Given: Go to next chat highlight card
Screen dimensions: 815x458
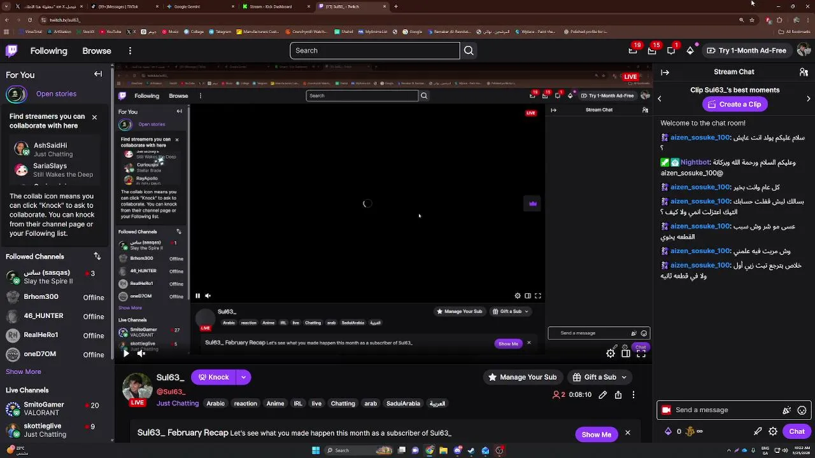Looking at the screenshot, I should pos(809,99).
